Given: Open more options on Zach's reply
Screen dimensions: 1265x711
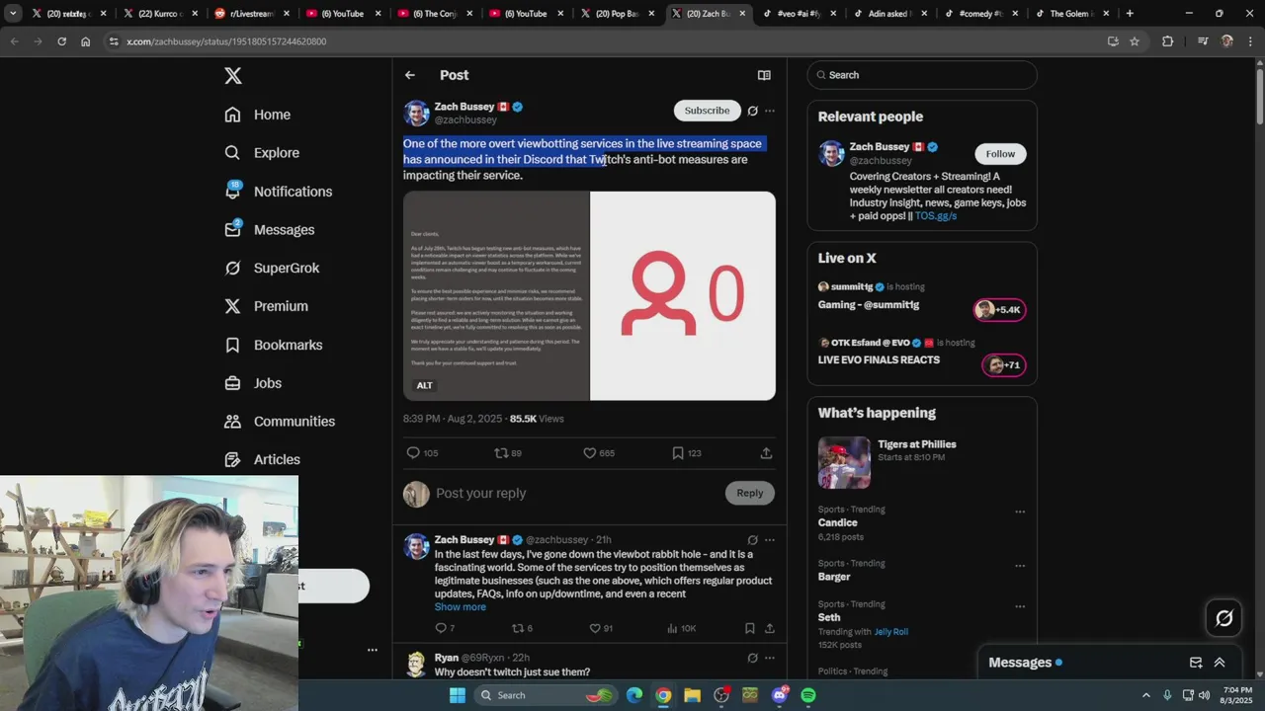Looking at the screenshot, I should [770, 540].
